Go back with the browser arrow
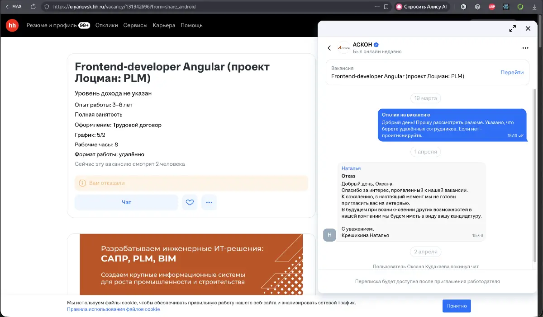Image resolution: width=543 pixels, height=317 pixels. click(8, 7)
